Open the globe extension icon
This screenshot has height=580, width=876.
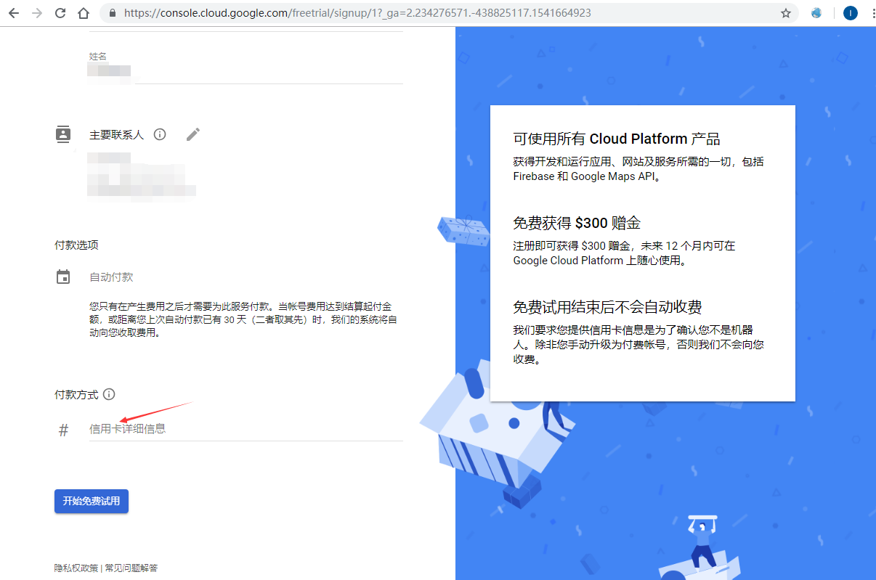(816, 13)
